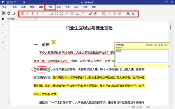175x109 pixels.
Task: Open the quick access dropdown arrow
Action: [24, 2]
